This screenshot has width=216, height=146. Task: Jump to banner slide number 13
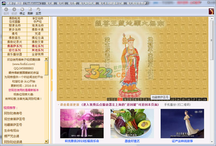172,100
